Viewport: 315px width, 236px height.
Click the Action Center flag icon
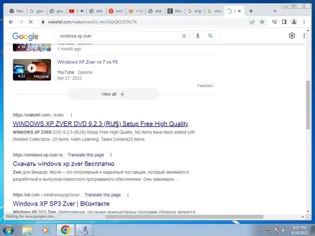[x=277, y=230]
